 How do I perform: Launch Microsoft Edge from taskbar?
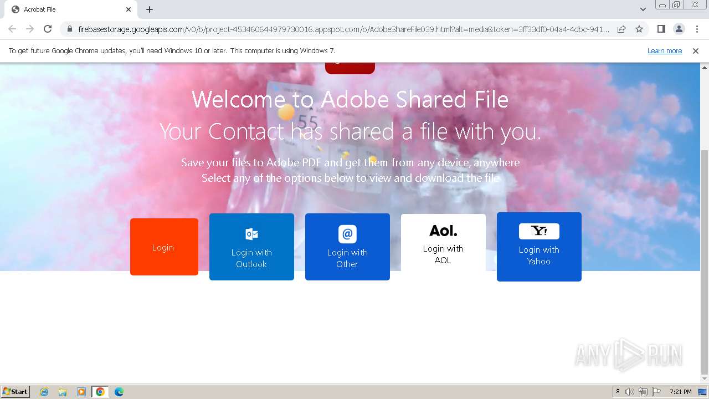click(119, 392)
